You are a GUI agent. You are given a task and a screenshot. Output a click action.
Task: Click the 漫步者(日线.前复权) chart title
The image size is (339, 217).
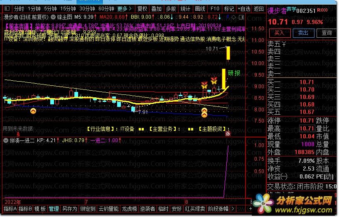click(x=26, y=17)
